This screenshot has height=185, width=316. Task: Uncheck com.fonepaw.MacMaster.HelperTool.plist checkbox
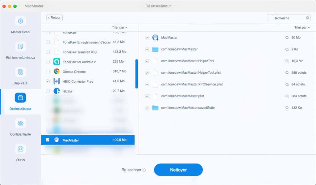147,73
